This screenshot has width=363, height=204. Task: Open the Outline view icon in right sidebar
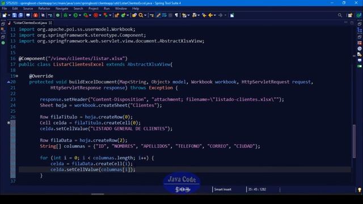click(x=360, y=30)
